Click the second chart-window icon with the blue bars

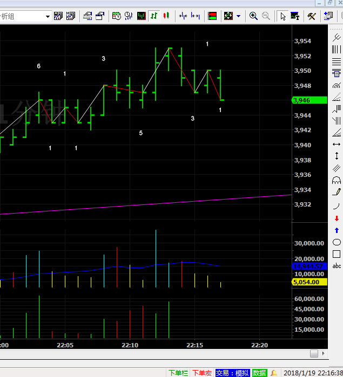[x=71, y=16]
